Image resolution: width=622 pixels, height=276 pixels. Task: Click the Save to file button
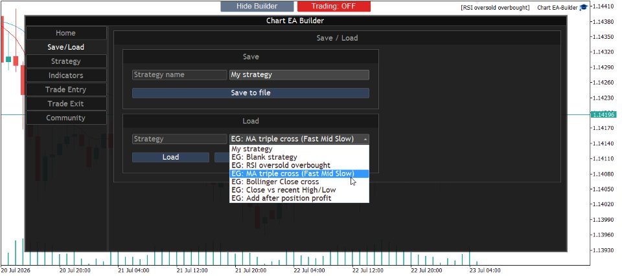(x=251, y=93)
